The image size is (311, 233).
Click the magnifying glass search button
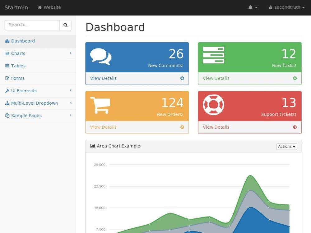coord(65,25)
